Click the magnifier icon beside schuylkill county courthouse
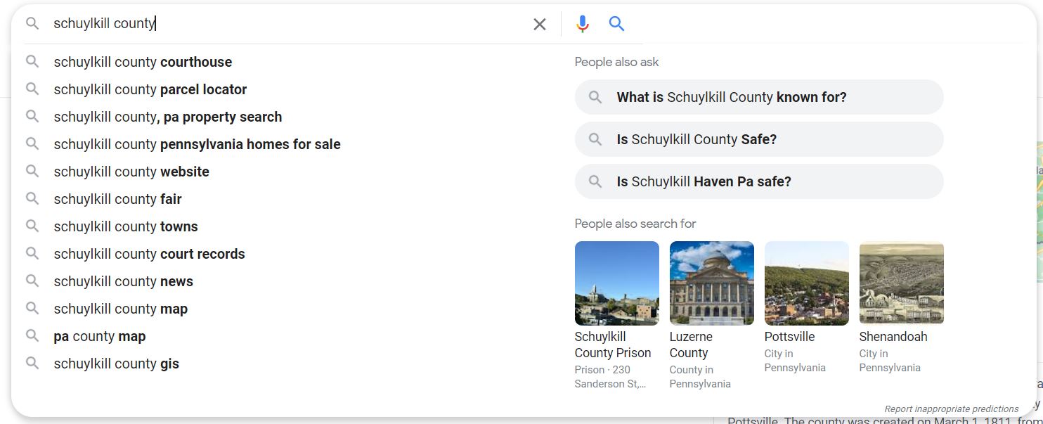Viewport: 1043px width, 424px height. click(32, 62)
